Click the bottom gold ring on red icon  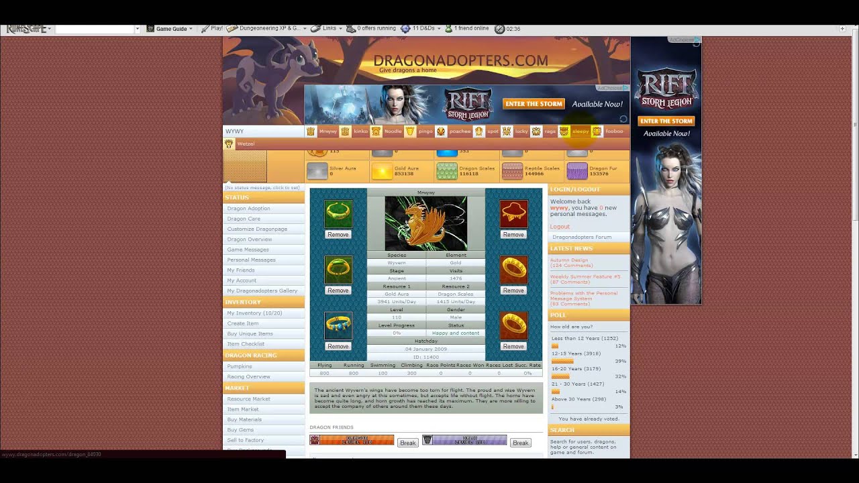513,325
